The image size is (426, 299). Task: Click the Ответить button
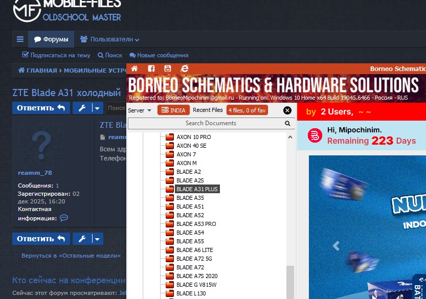click(x=41, y=108)
